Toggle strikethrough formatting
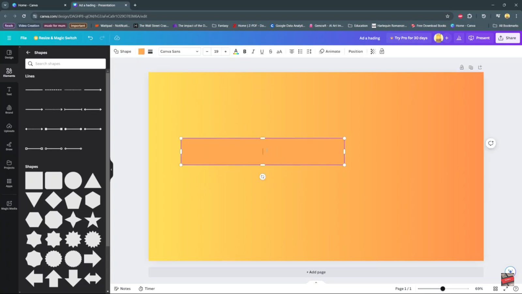Image resolution: width=522 pixels, height=294 pixels. point(270,51)
